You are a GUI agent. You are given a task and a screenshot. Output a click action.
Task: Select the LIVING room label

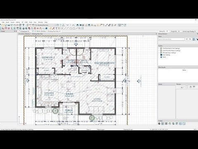coord(97,99)
